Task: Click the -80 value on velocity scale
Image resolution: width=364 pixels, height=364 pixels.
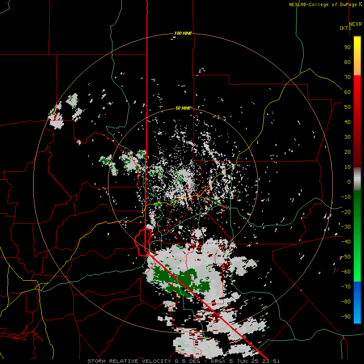Action: pos(346,302)
